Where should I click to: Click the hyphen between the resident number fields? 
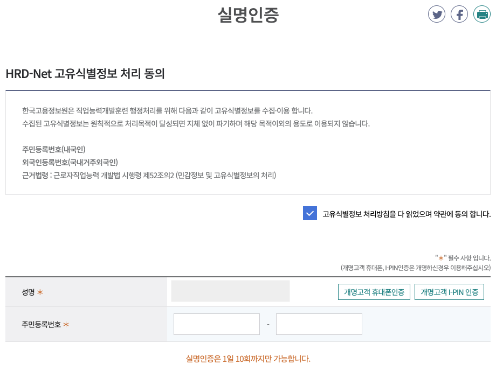click(267, 324)
